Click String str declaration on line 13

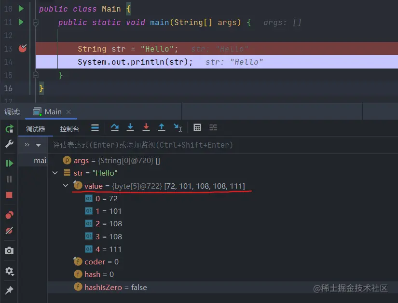tap(128, 49)
